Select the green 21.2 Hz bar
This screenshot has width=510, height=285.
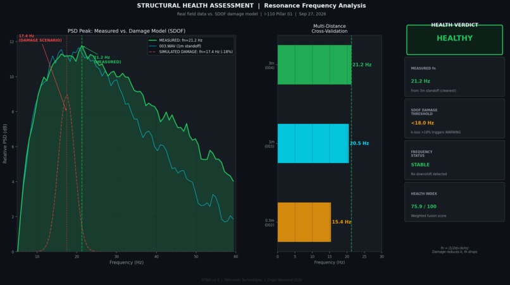tap(314, 64)
